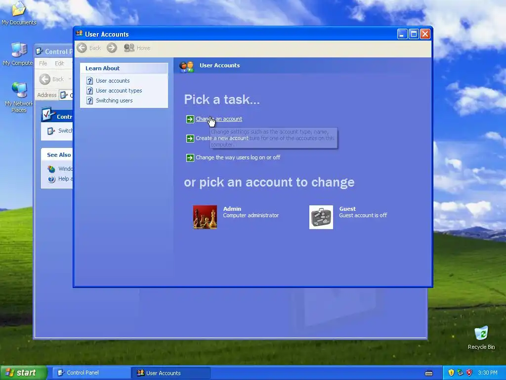Click green arrow next to Create a new account
This screenshot has width=506, height=380.
190,139
